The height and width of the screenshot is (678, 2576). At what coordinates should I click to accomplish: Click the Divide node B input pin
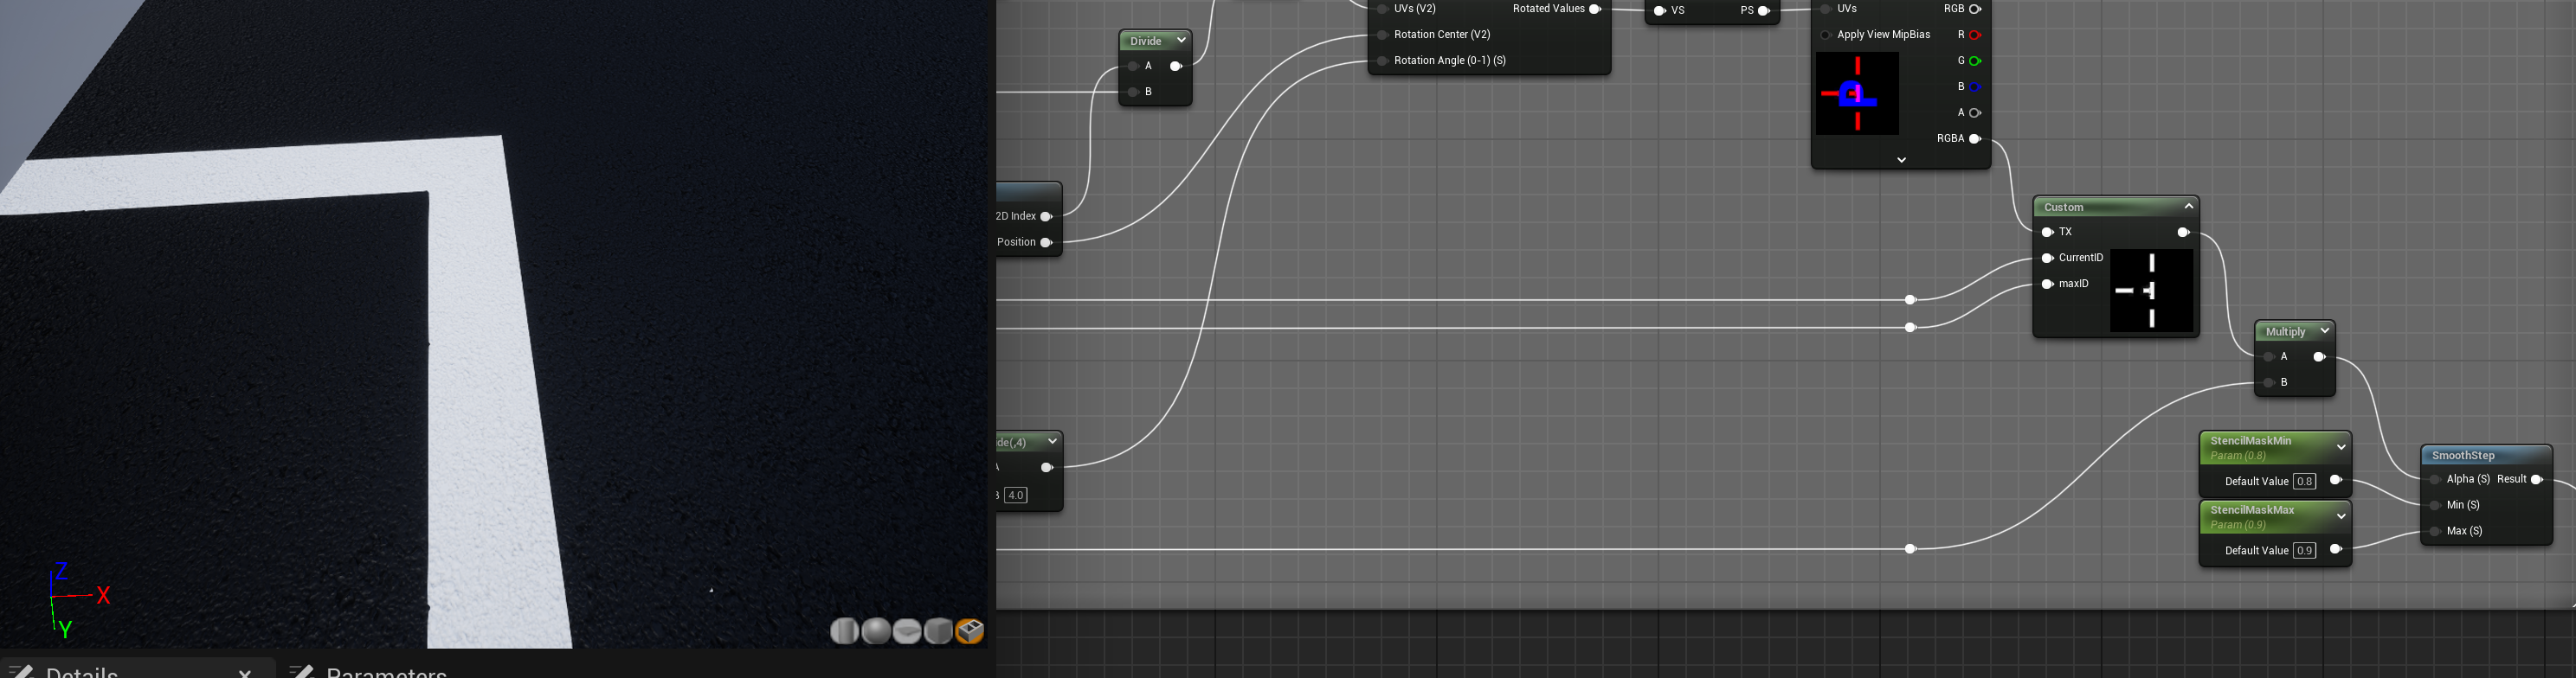[x=1133, y=92]
